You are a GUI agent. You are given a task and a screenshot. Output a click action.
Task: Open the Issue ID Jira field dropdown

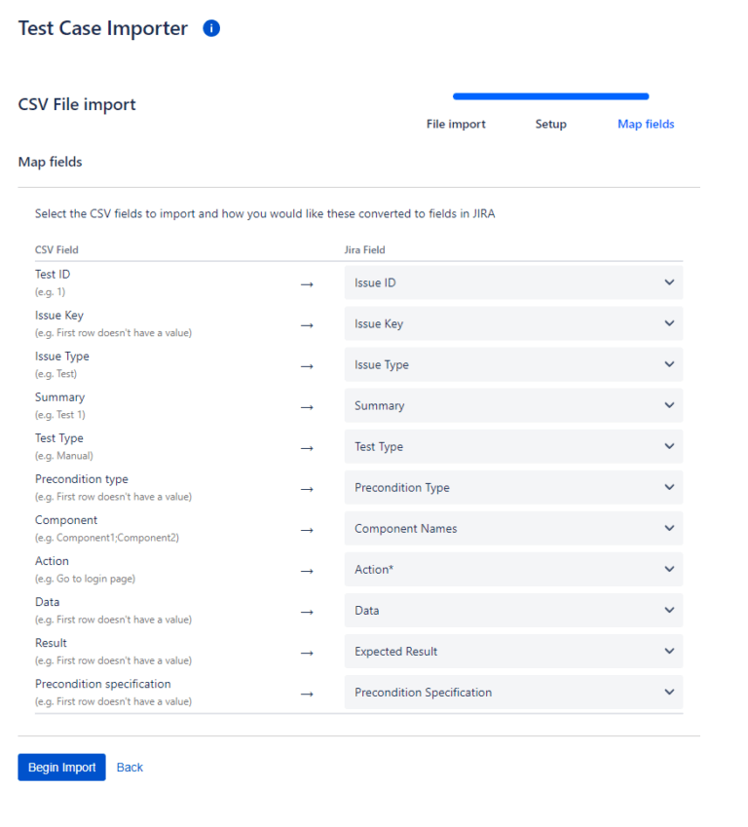click(514, 282)
